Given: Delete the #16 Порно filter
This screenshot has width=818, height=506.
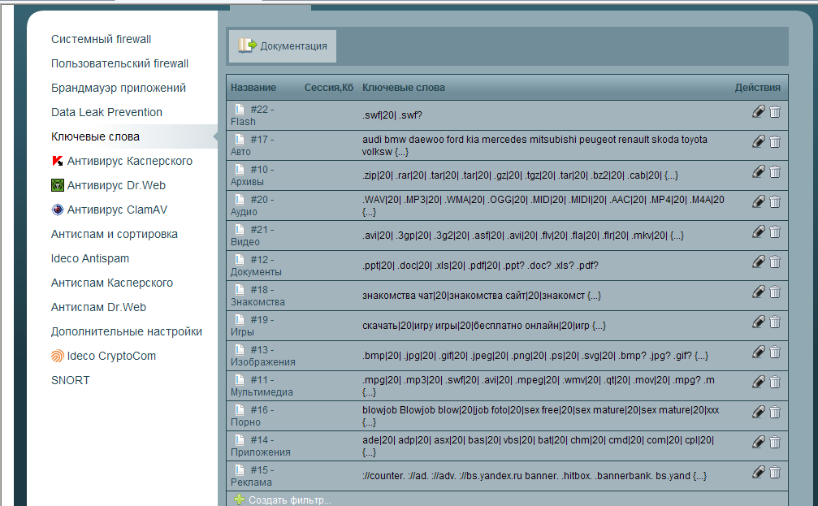Looking at the screenshot, I should 775,412.
